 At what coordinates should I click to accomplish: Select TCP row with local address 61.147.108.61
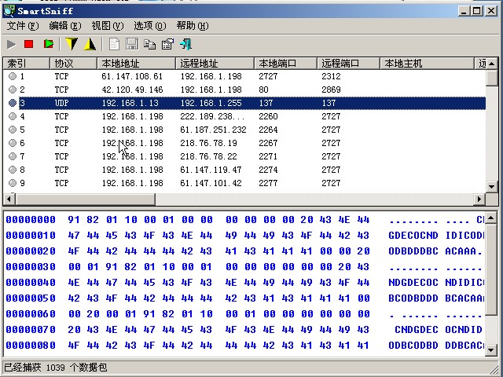coord(131,76)
